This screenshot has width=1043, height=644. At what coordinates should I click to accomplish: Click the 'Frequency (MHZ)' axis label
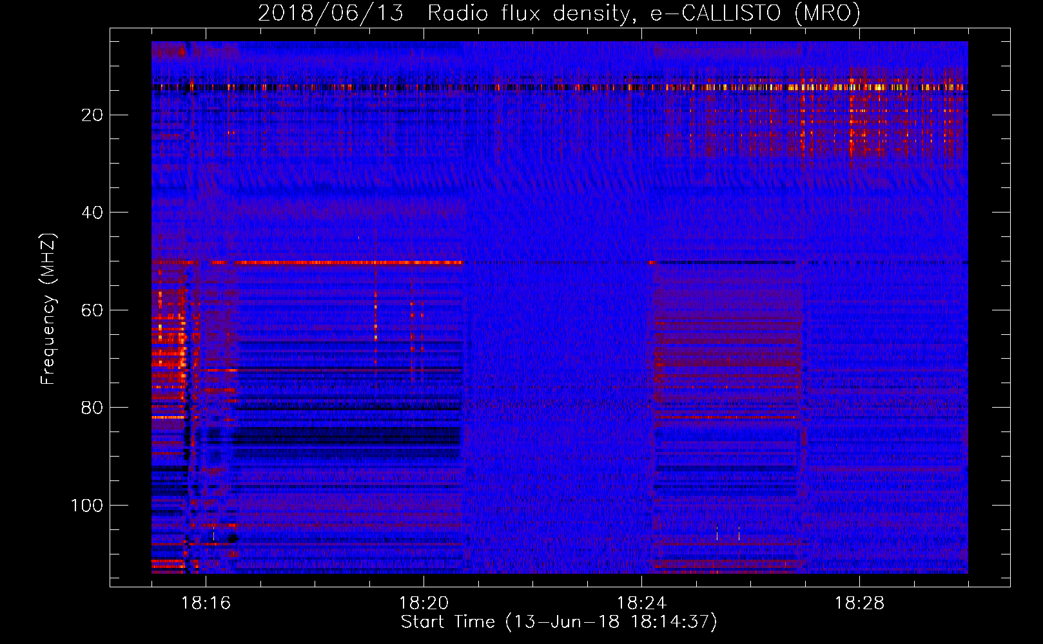tap(48, 308)
